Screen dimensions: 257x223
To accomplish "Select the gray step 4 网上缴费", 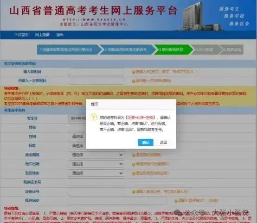I will coord(206,50).
